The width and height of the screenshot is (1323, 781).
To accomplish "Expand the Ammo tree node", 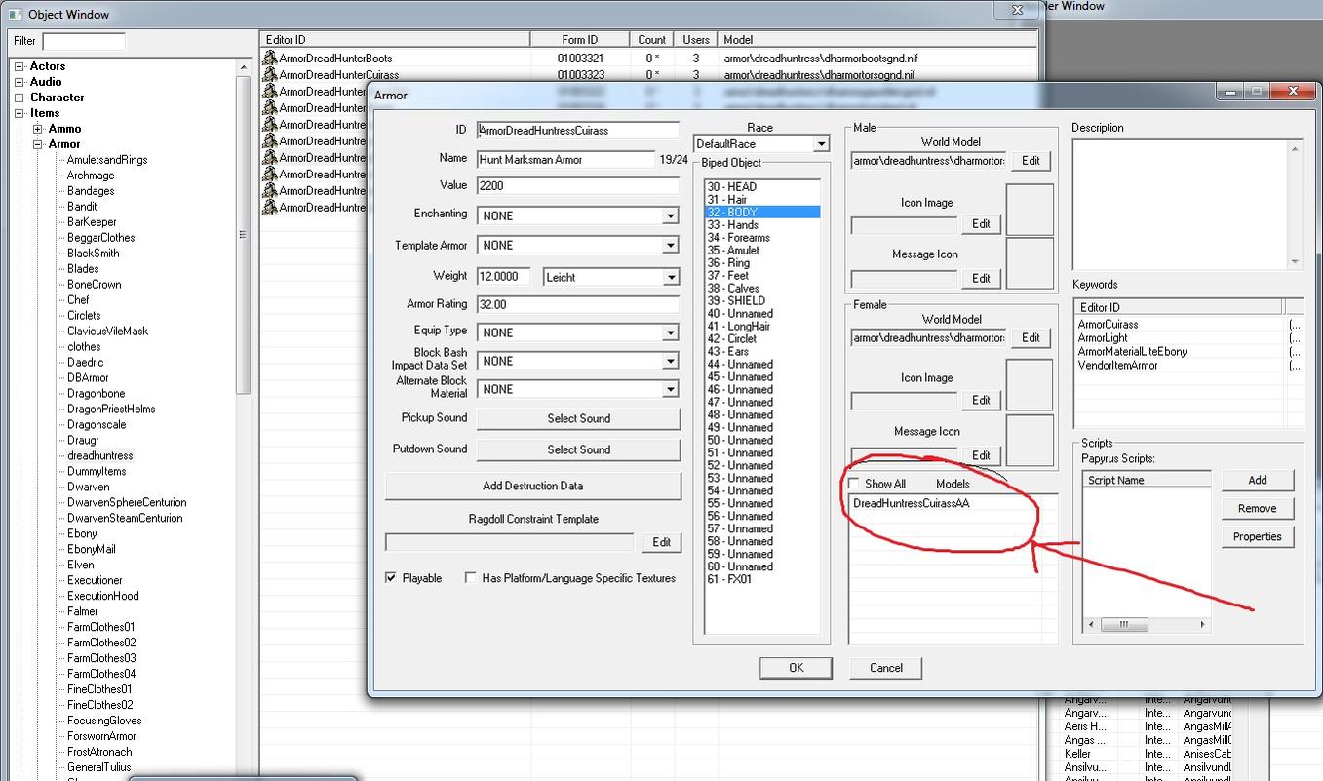I will tap(38, 129).
